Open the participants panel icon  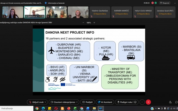click(170, 102)
